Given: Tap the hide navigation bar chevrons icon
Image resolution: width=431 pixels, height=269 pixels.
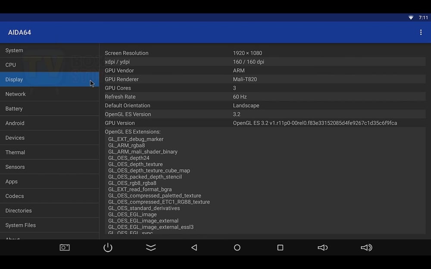Looking at the screenshot, I should tap(151, 247).
